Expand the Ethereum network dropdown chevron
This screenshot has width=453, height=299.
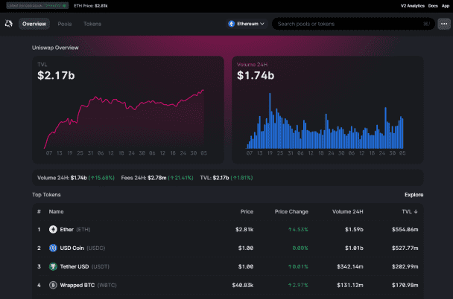click(x=262, y=24)
